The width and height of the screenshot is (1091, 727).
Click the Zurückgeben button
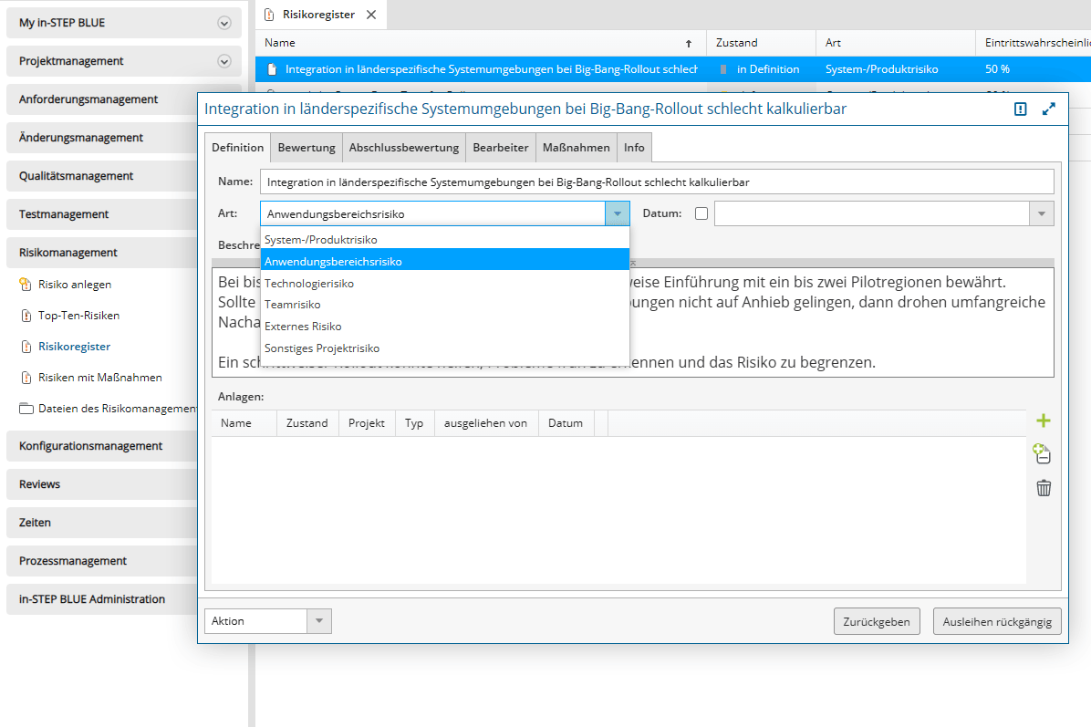click(x=876, y=621)
